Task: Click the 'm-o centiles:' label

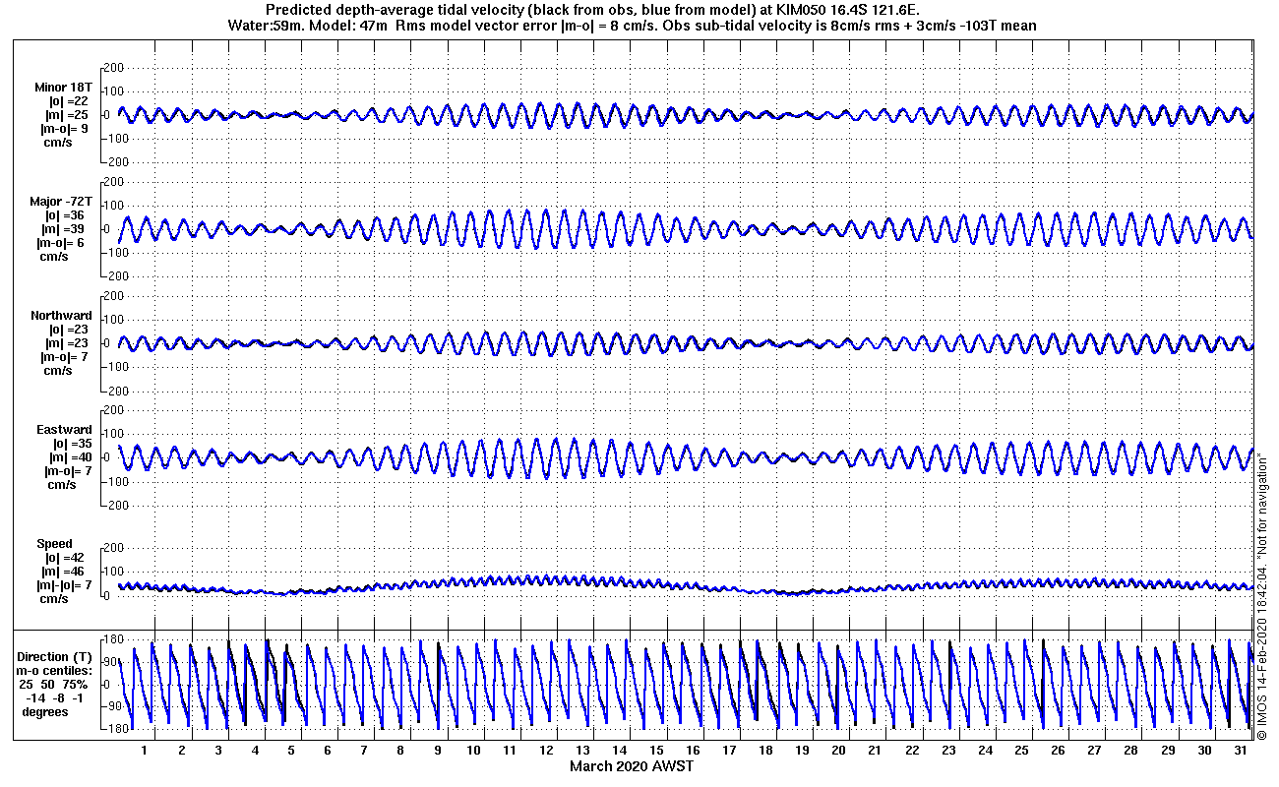Action: 55,670
